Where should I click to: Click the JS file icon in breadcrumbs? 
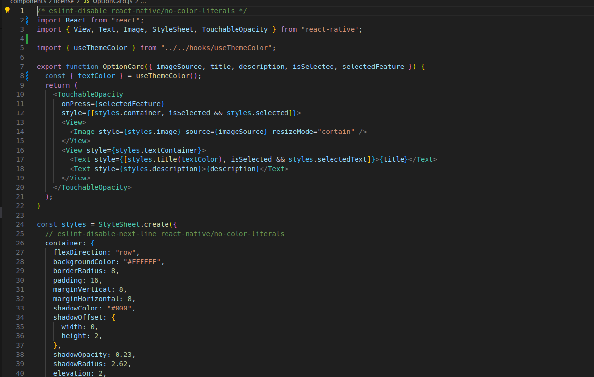[x=87, y=2]
